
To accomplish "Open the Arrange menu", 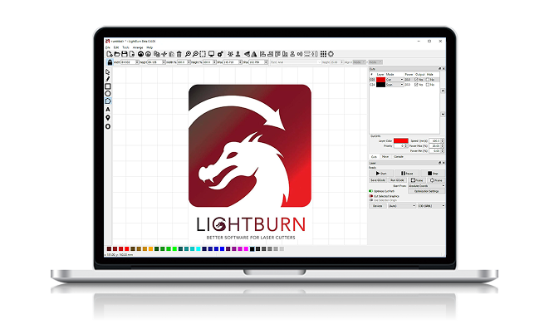I will point(137,47).
